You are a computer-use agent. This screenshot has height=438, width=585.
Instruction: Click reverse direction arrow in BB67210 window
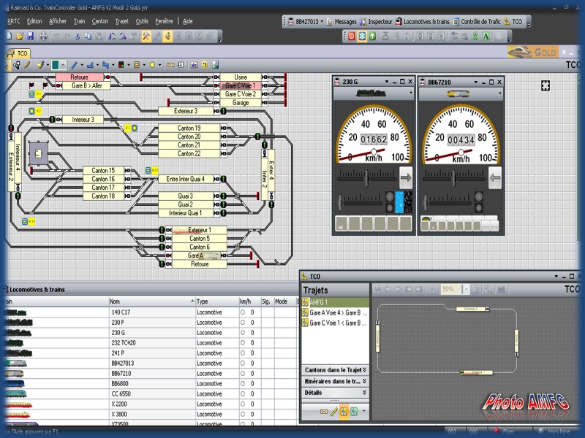click(x=495, y=177)
